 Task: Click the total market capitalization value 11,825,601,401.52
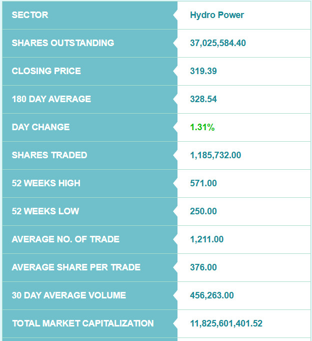pyautogui.click(x=226, y=323)
